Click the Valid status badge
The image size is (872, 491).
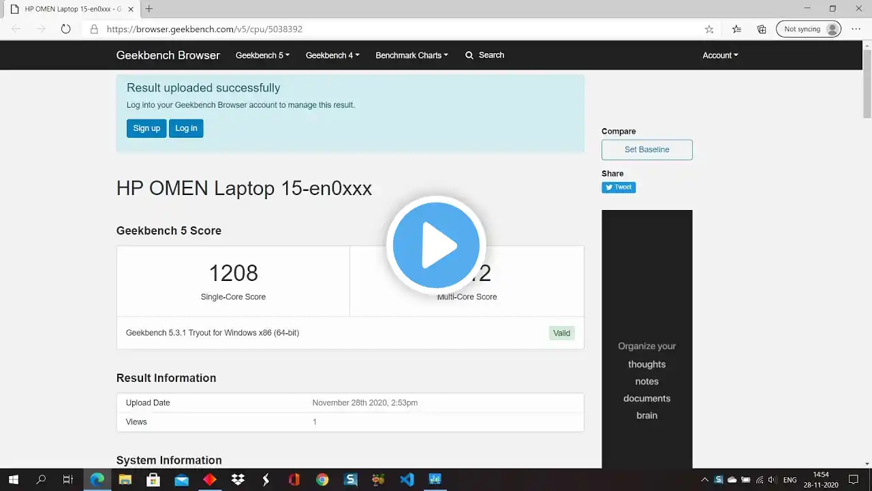561,333
